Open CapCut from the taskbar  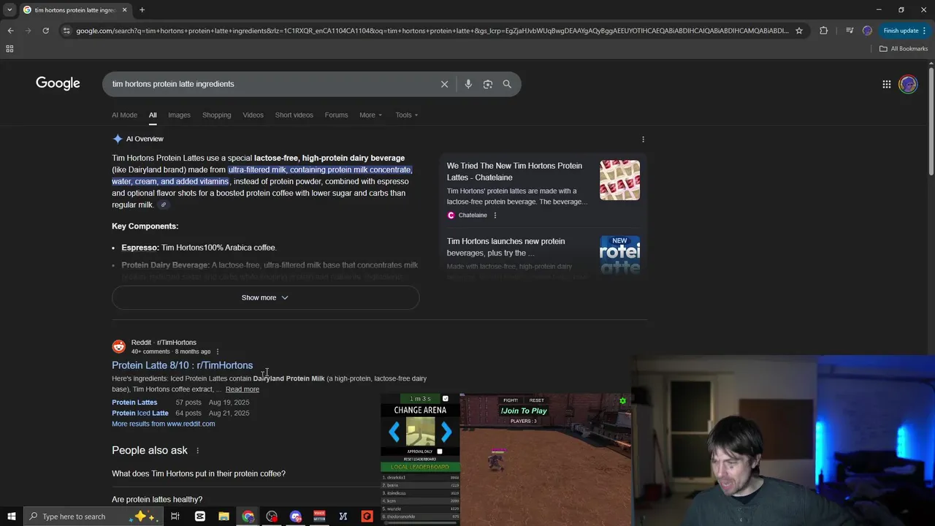(x=199, y=517)
